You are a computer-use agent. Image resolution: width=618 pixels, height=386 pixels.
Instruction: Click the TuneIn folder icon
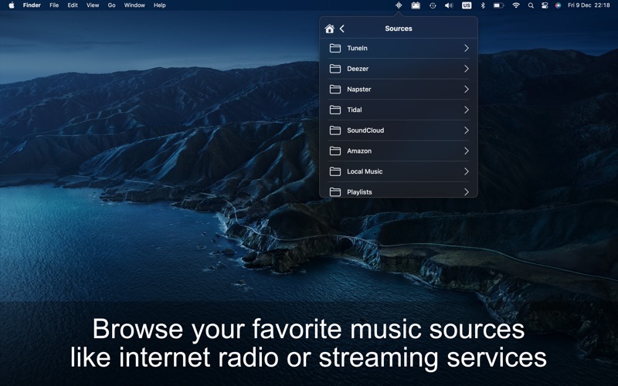(335, 48)
